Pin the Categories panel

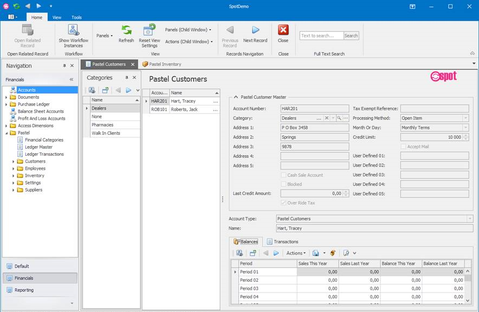tap(127, 78)
